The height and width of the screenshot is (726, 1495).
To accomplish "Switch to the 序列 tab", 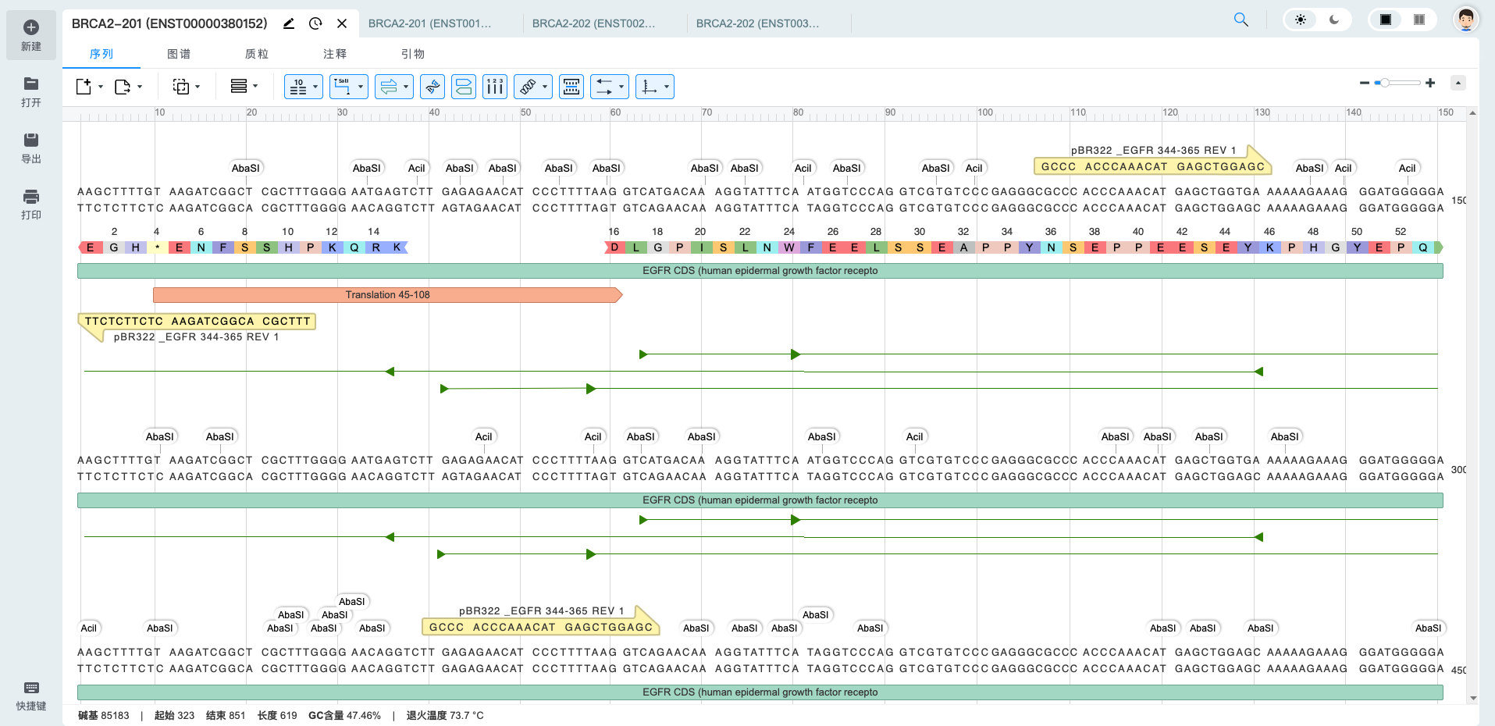I will pyautogui.click(x=101, y=54).
